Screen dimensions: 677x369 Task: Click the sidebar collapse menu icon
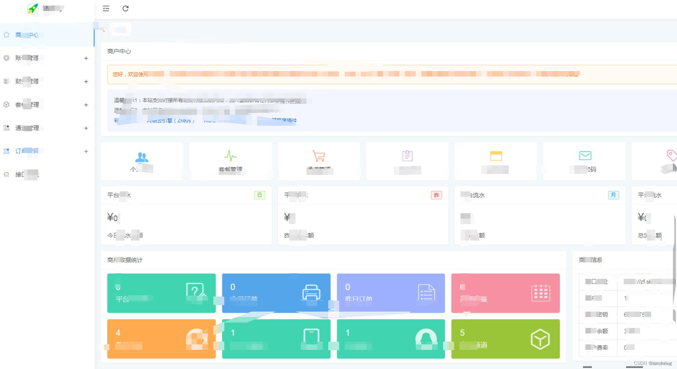click(x=106, y=9)
